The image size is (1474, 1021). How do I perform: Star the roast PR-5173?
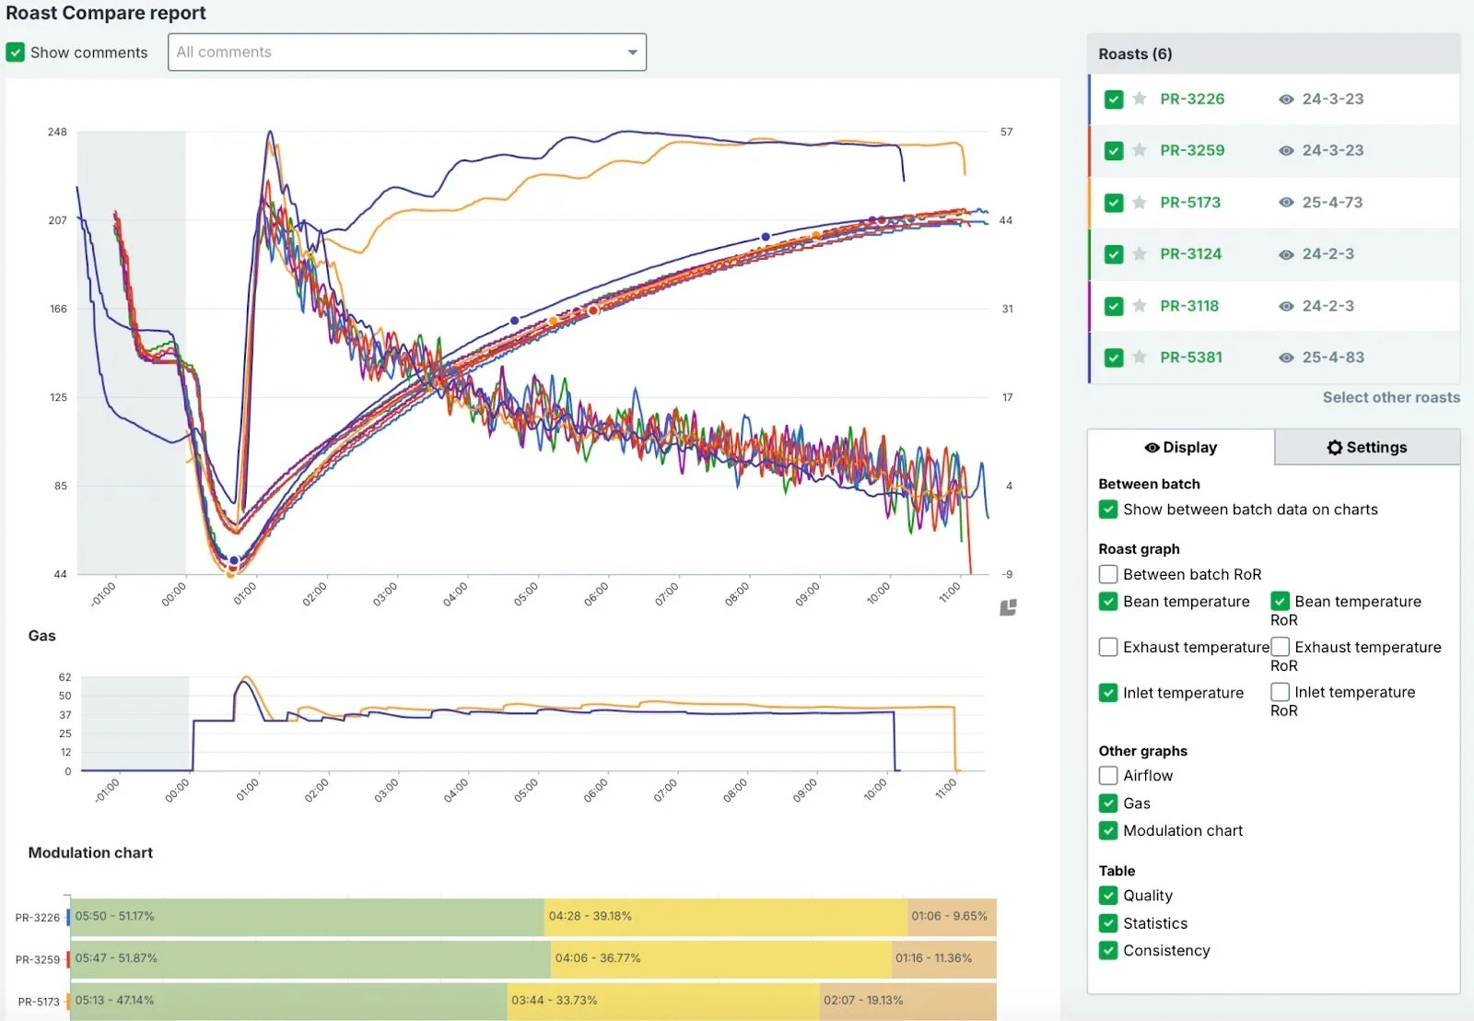tap(1140, 202)
